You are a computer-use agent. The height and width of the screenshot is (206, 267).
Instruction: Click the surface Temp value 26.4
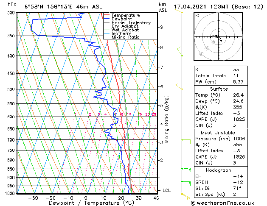point(238,95)
